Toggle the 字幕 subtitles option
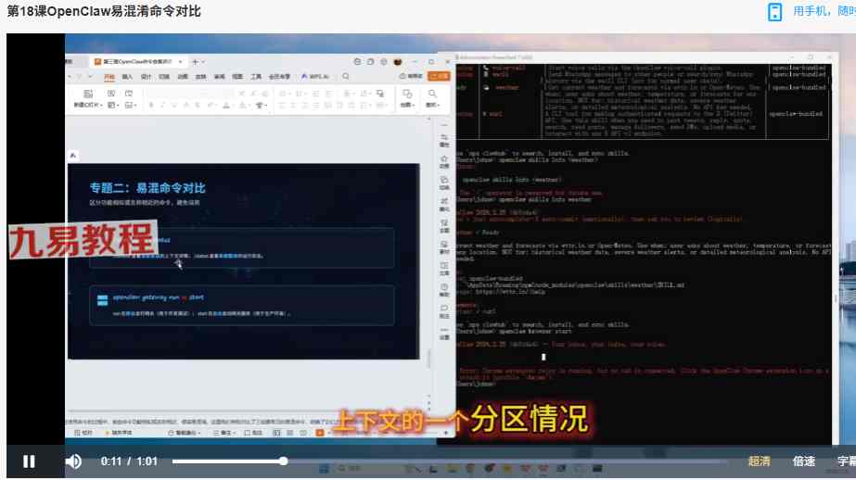This screenshot has width=856, height=480. pyautogui.click(x=845, y=461)
